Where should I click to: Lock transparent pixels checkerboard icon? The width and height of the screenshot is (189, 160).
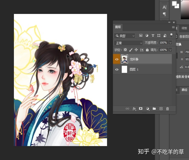[x=125, y=50]
